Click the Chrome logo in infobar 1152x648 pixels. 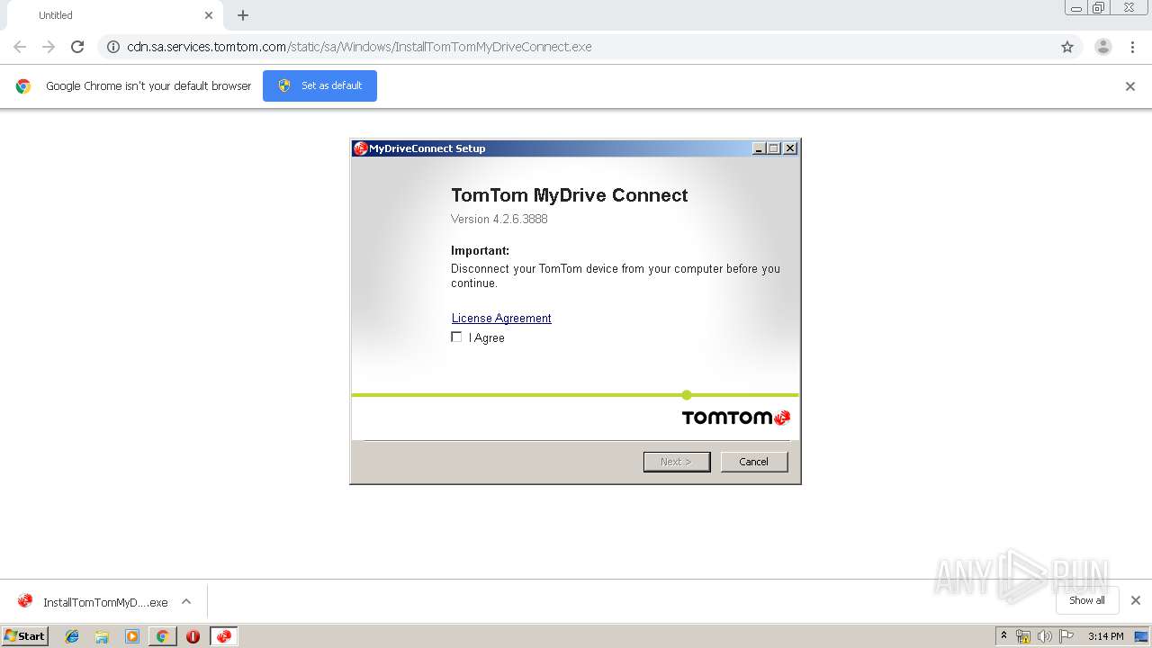click(x=23, y=86)
